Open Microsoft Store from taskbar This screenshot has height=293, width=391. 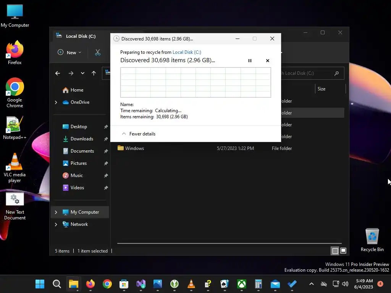[124, 284]
